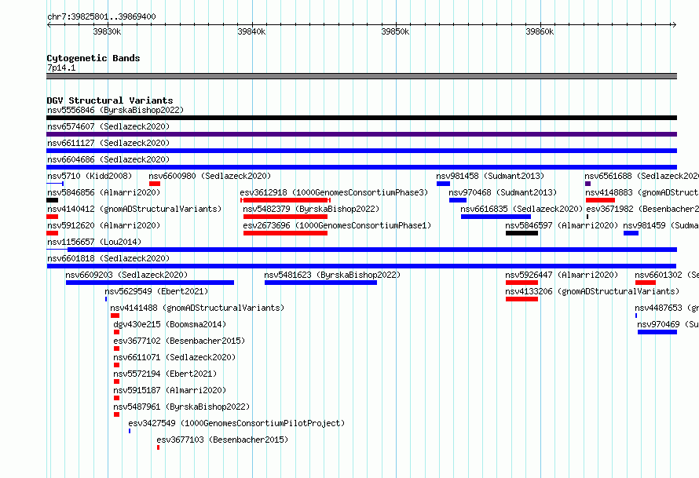This screenshot has width=699, height=478.
Task: Click the nsv5556846 (ByrskaBishop2022) label
Action: point(115,110)
